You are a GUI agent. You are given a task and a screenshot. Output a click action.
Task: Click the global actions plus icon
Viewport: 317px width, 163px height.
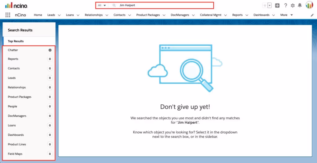coord(277,6)
